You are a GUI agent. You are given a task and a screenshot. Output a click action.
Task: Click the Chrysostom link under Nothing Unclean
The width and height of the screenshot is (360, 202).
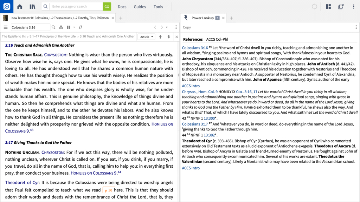(53, 152)
